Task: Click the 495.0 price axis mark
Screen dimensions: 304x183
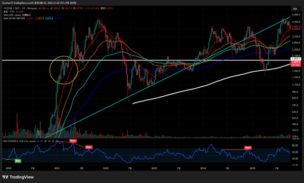Action: (x=295, y=124)
